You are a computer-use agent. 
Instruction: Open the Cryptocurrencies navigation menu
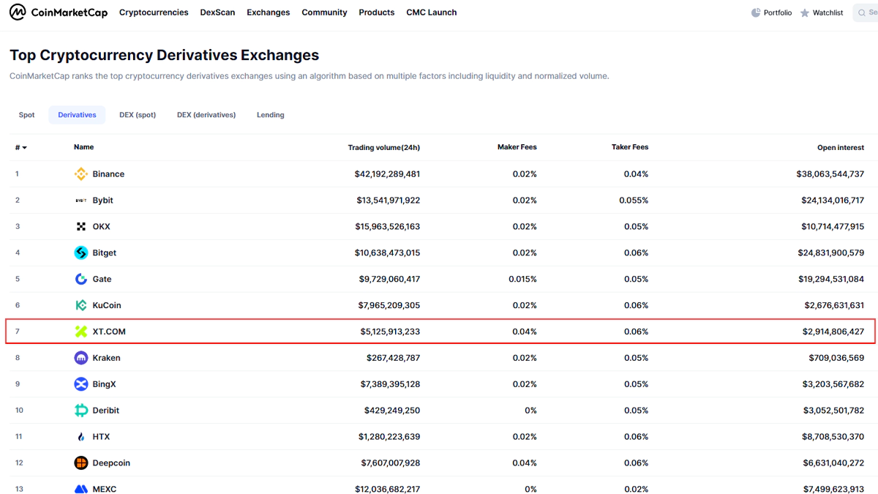click(x=154, y=12)
